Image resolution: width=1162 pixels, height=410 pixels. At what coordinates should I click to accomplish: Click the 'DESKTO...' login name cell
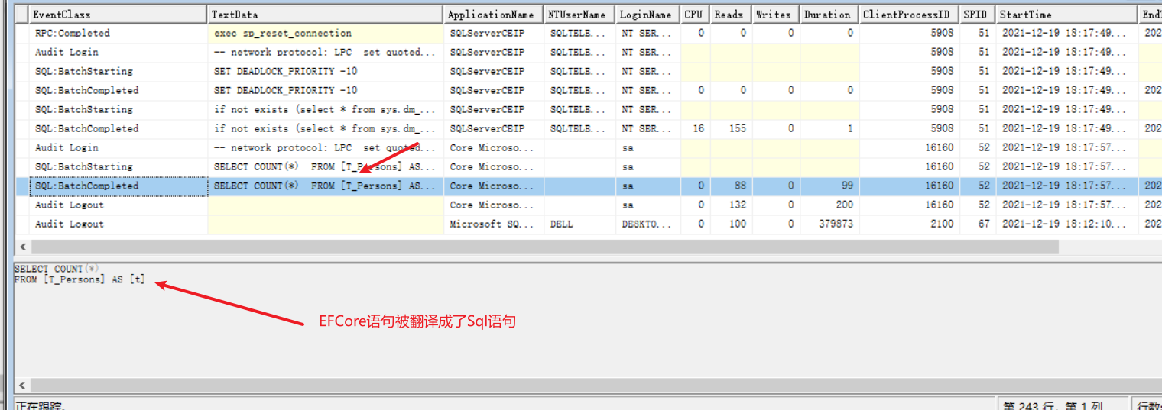point(648,224)
